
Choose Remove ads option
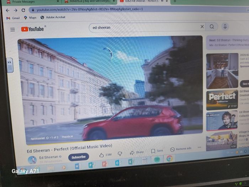(181, 149)
